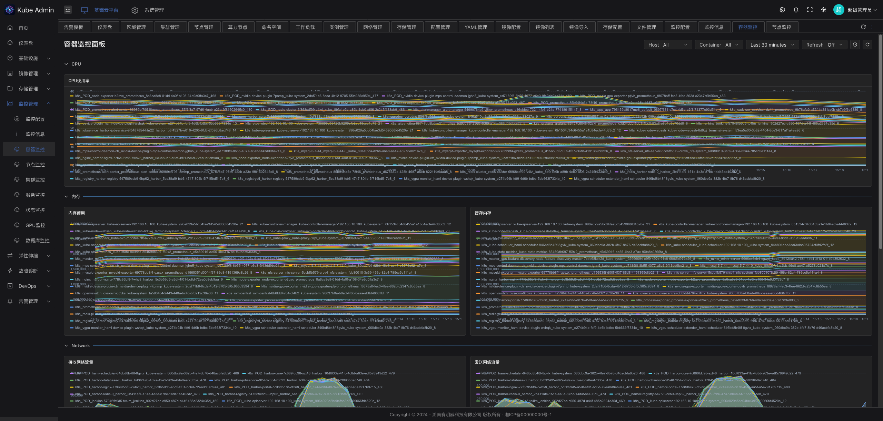Screen dimensions: 883x421
Task: Switch to the 工作负载 tab
Action: (305, 27)
